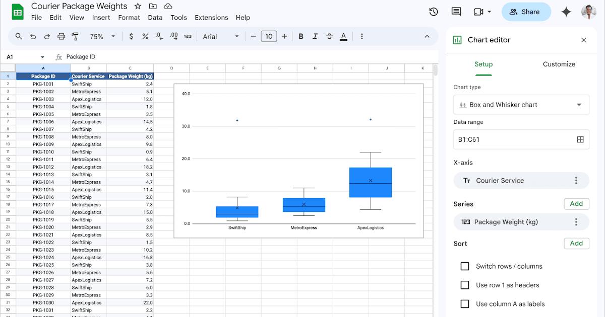
Task: Open toolbar more options menu
Action: tap(362, 36)
